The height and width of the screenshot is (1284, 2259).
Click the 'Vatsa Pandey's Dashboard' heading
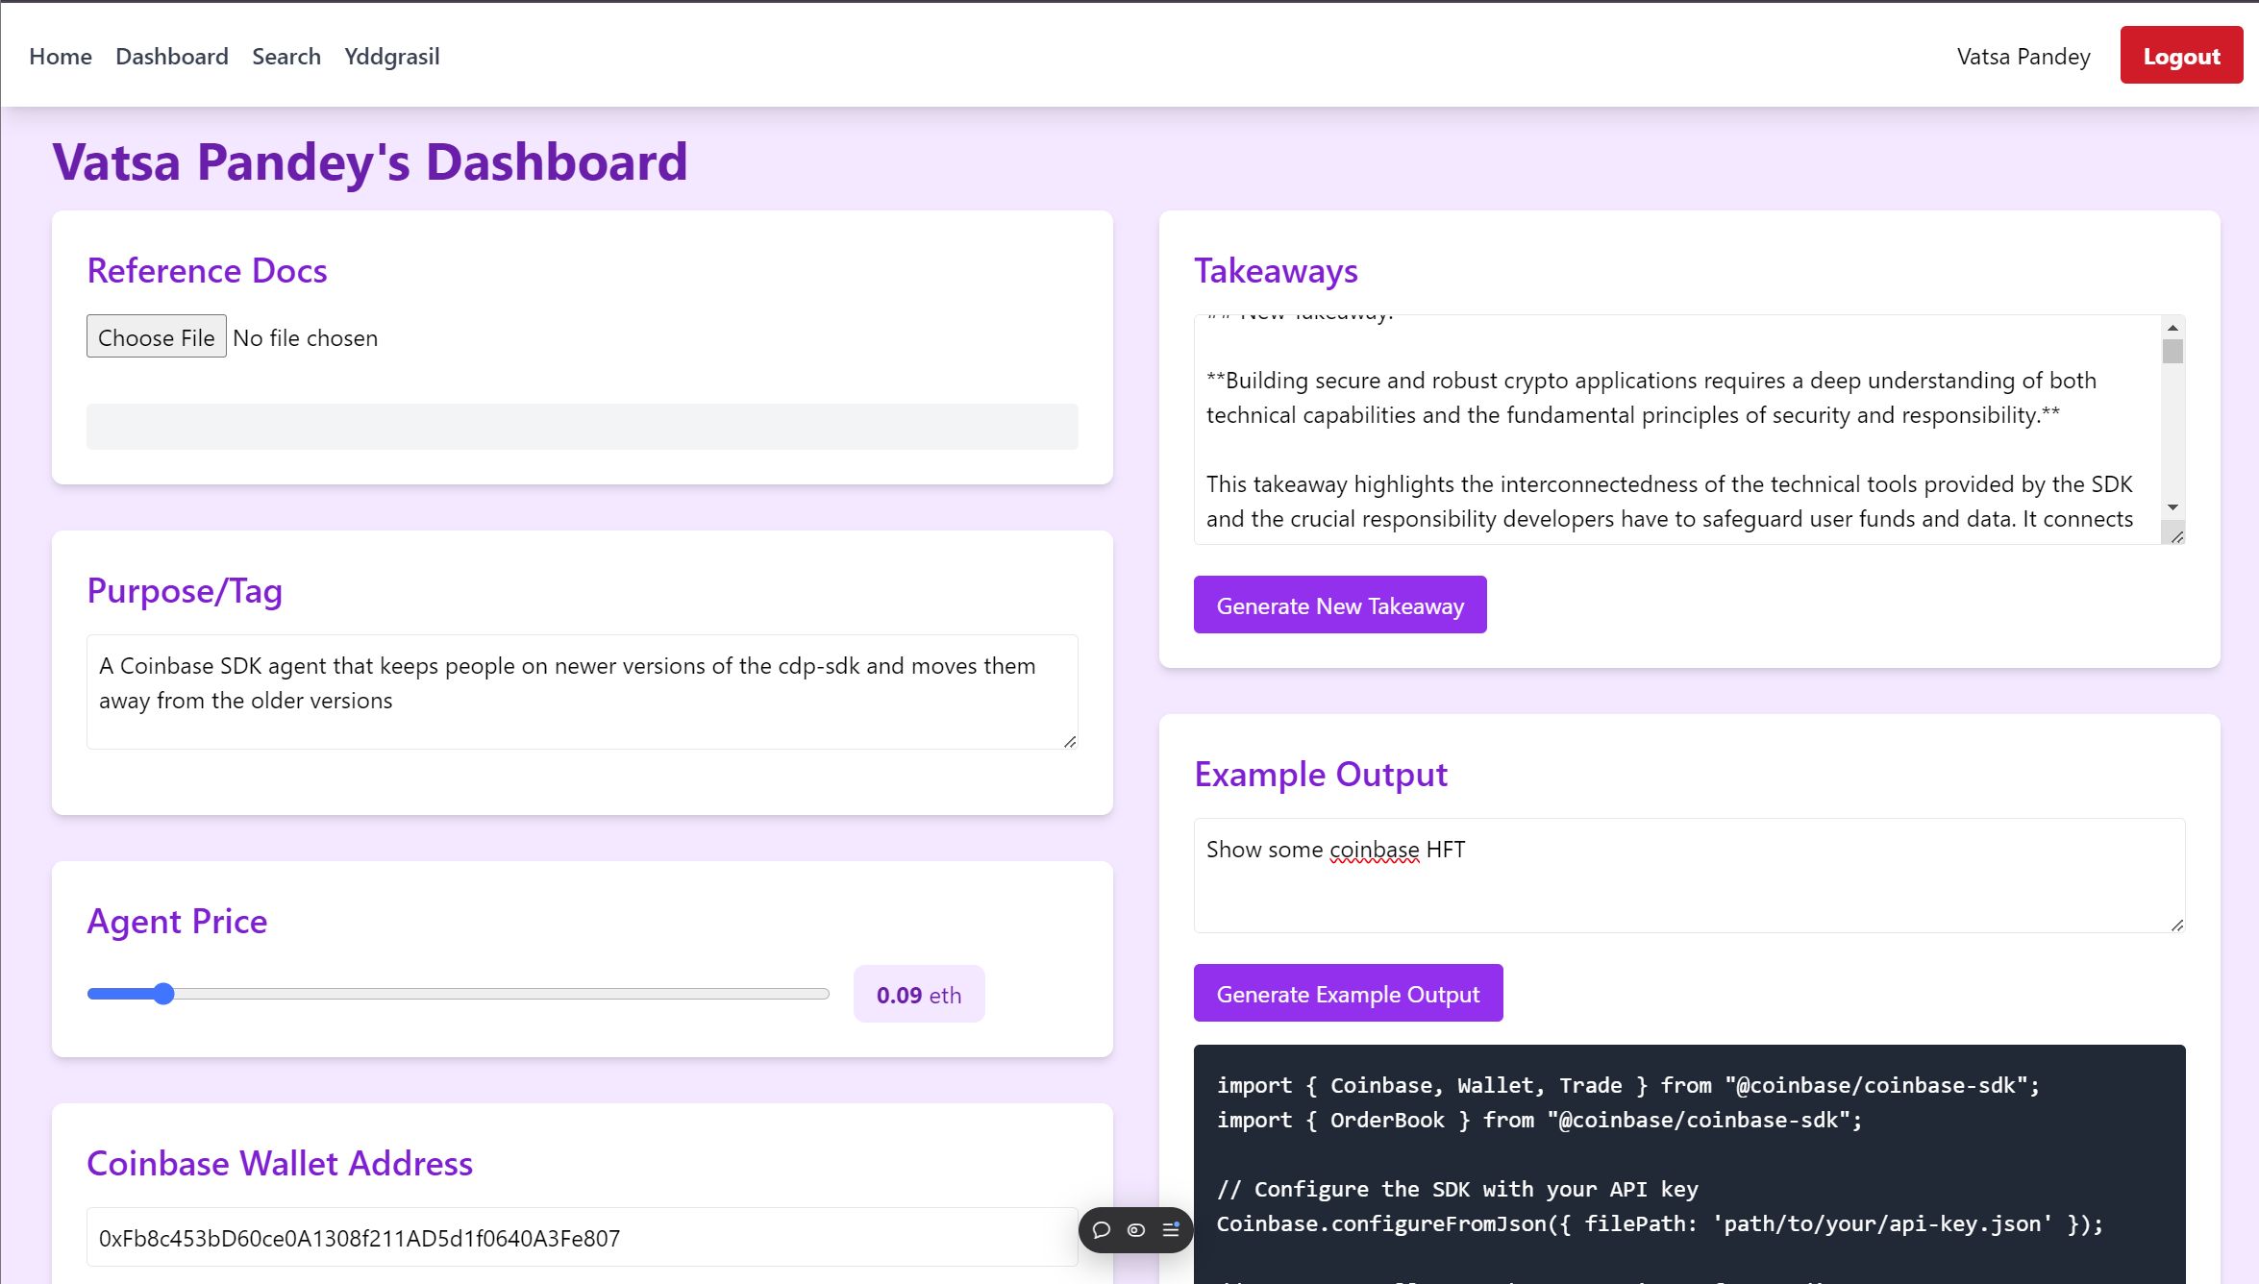pos(370,161)
